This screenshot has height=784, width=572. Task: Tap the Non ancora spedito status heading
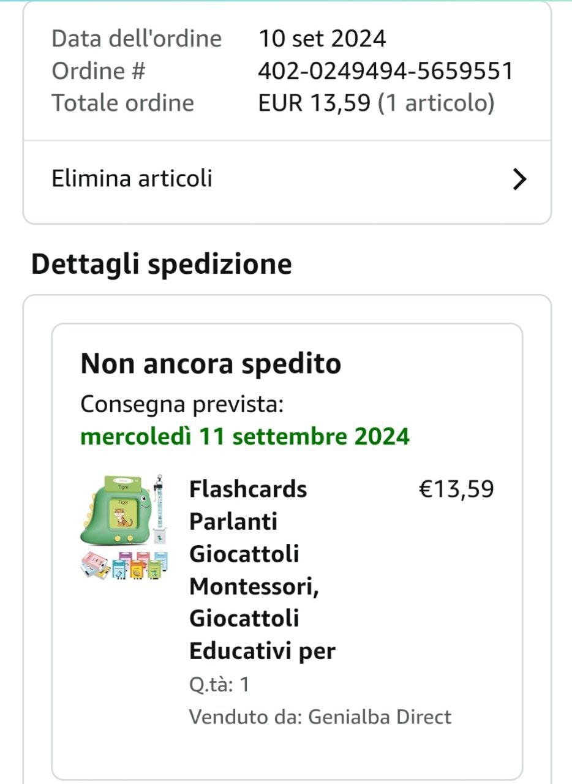pyautogui.click(x=211, y=364)
